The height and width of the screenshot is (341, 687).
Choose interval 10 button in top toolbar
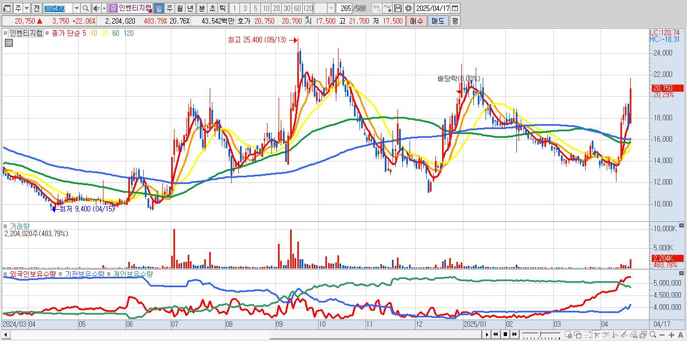coord(266,8)
